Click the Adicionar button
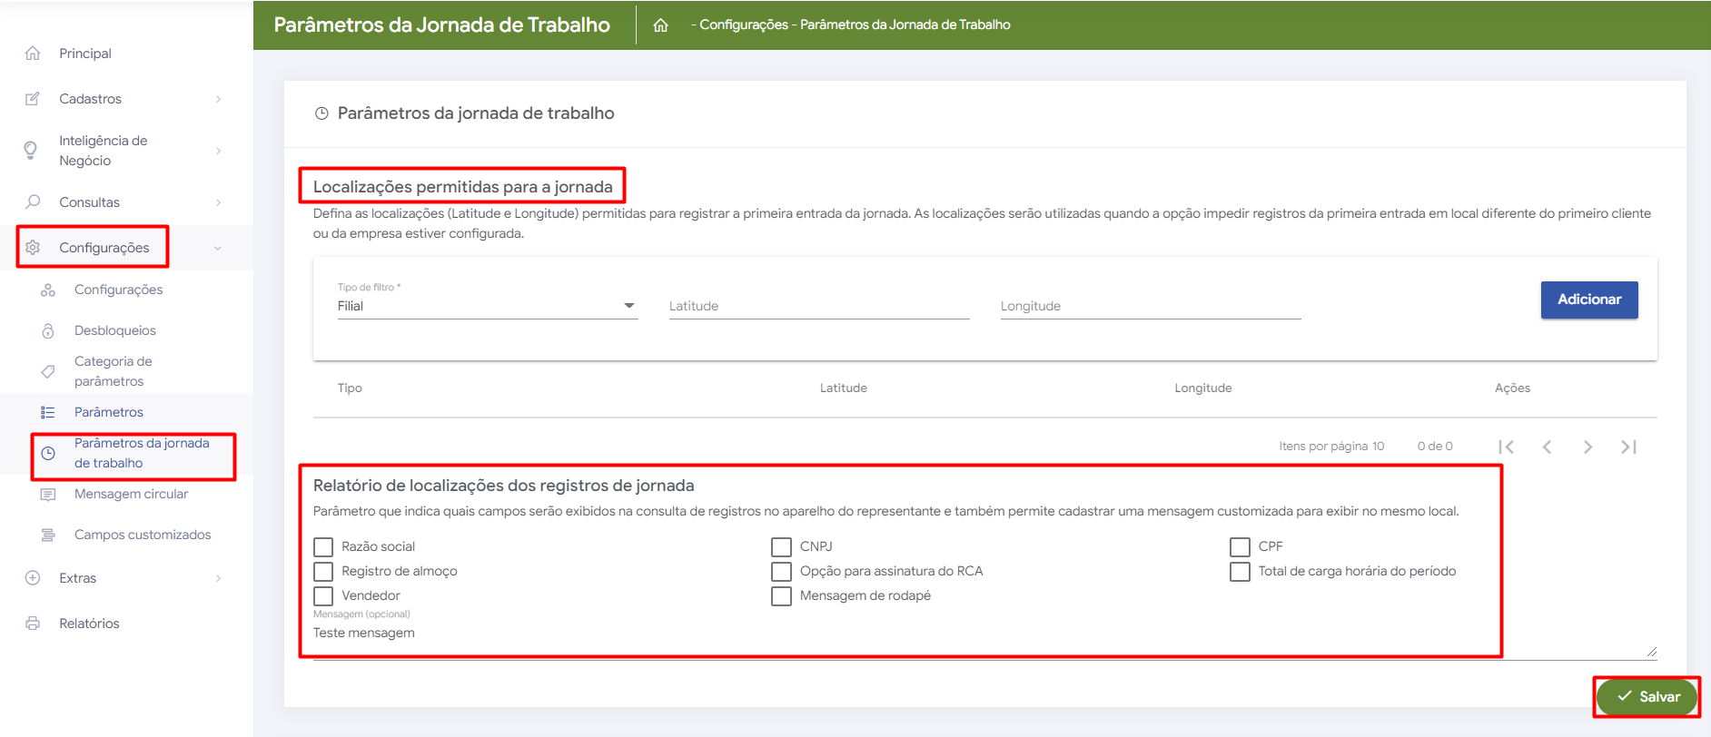 click(1588, 300)
